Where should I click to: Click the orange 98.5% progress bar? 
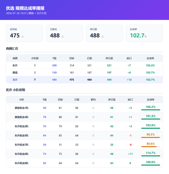click(x=151, y=137)
